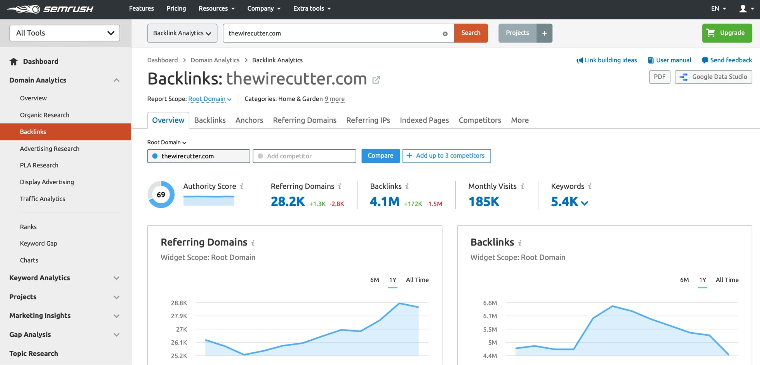Click the Add competitor input field
This screenshot has height=365, width=760.
(305, 156)
